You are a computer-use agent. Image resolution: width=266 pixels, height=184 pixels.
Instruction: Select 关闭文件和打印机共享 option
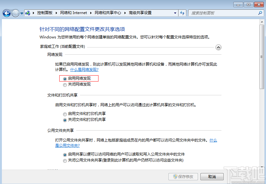(65, 119)
